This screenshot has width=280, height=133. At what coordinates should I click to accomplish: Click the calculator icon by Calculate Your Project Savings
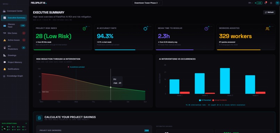tap(39, 118)
